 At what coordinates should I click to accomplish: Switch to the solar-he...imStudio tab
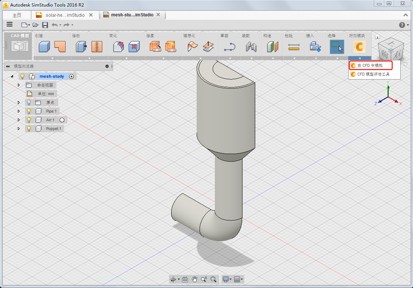click(x=65, y=15)
